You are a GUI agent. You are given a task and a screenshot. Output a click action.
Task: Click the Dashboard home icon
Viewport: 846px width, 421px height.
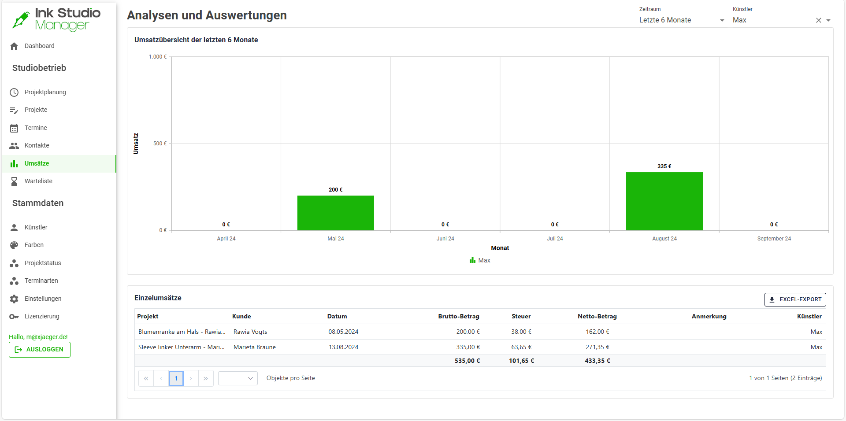14,46
